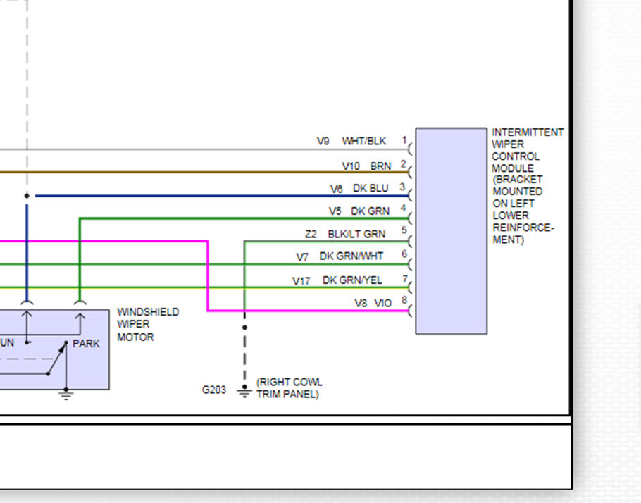Click the V17 DK GRN/YEL wire label

point(337,280)
